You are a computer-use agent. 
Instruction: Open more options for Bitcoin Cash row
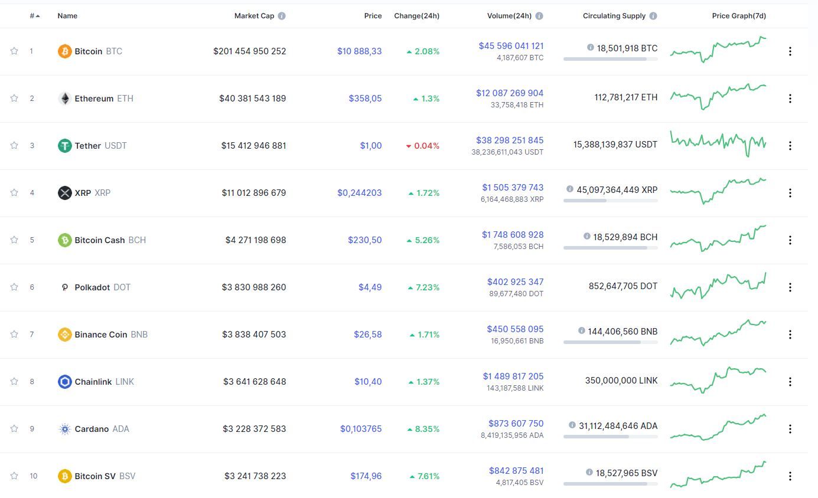coord(790,240)
